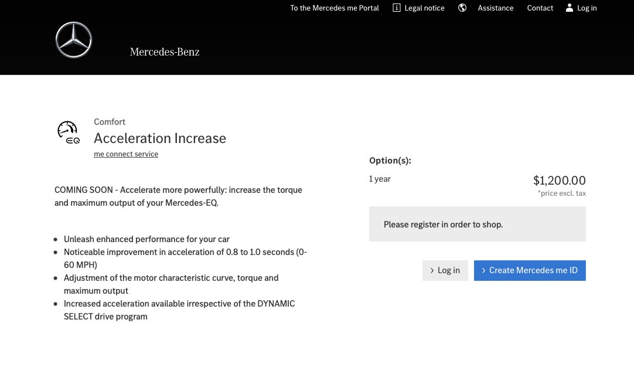
Task: Click the Acceleration Increase EQ speedometer icon
Action: (69, 132)
